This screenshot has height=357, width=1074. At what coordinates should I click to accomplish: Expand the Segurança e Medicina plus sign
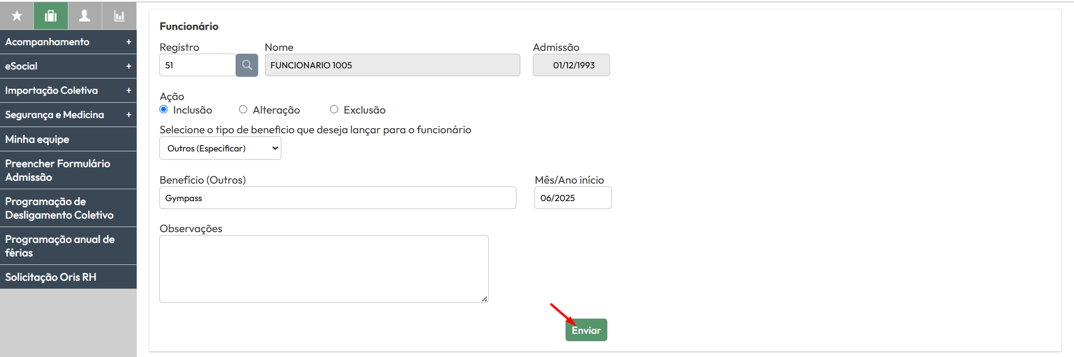pyautogui.click(x=129, y=115)
